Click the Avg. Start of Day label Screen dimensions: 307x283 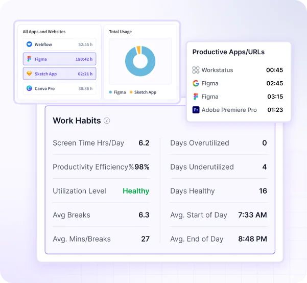[199, 215]
